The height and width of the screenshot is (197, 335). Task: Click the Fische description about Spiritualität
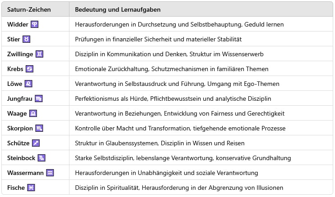pos(179,188)
